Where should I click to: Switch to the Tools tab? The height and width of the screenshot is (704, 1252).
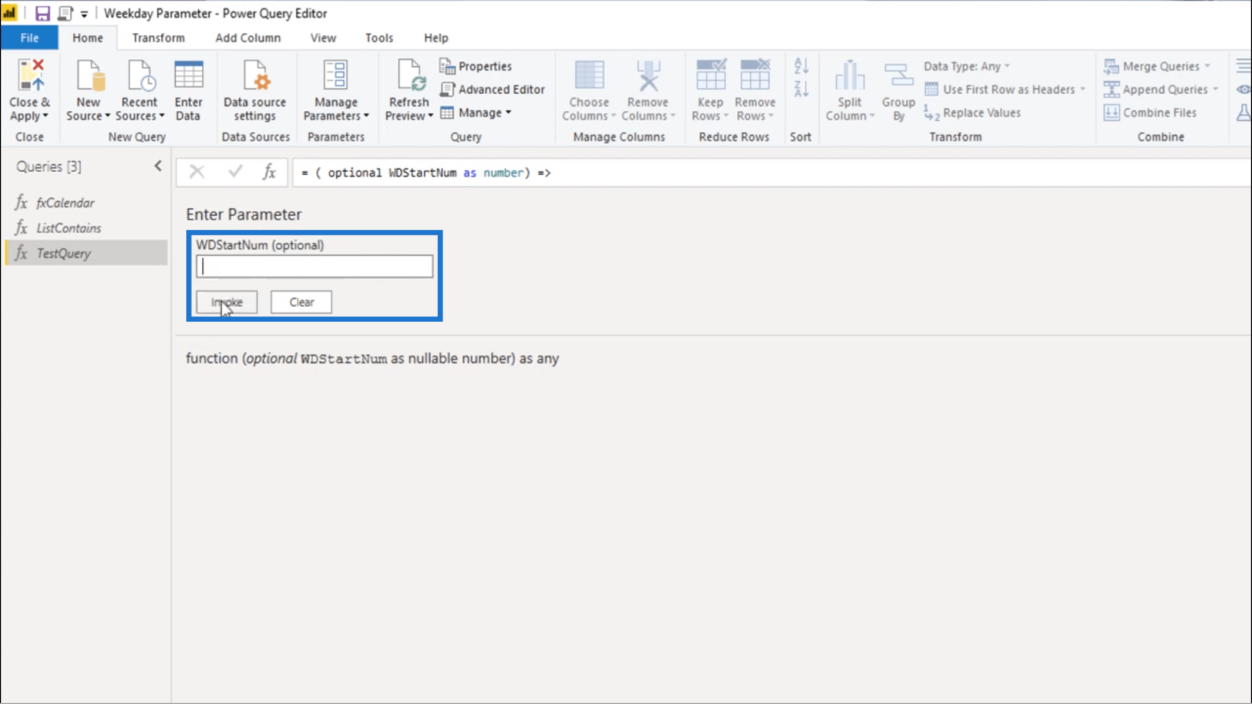pos(379,38)
